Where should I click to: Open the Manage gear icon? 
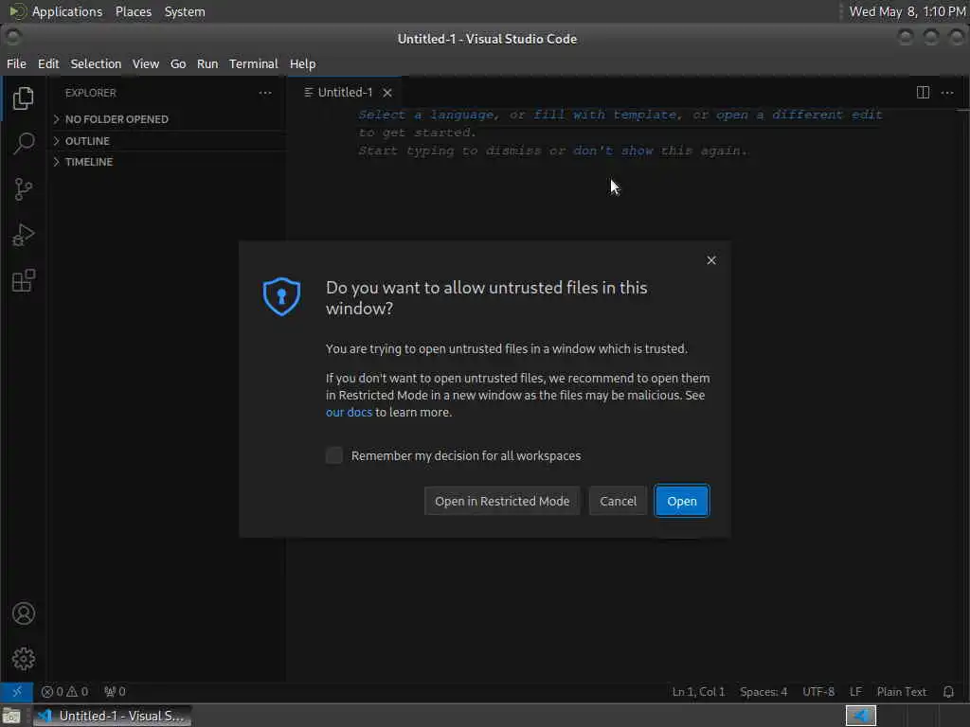24,659
